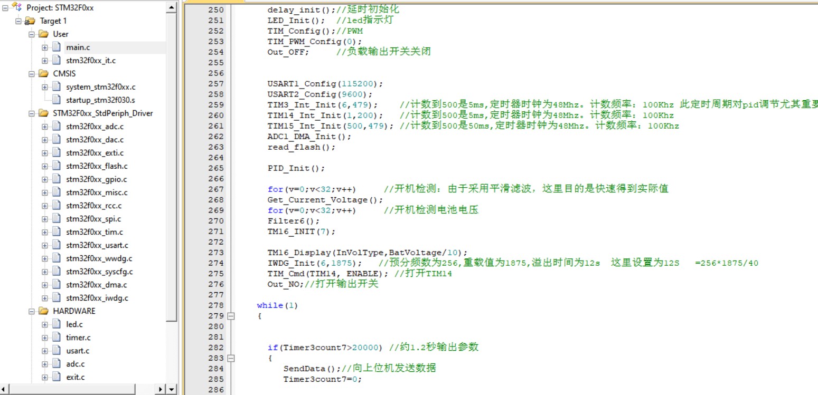Select the Target 1 target icon
The height and width of the screenshot is (395, 818).
pyautogui.click(x=30, y=21)
